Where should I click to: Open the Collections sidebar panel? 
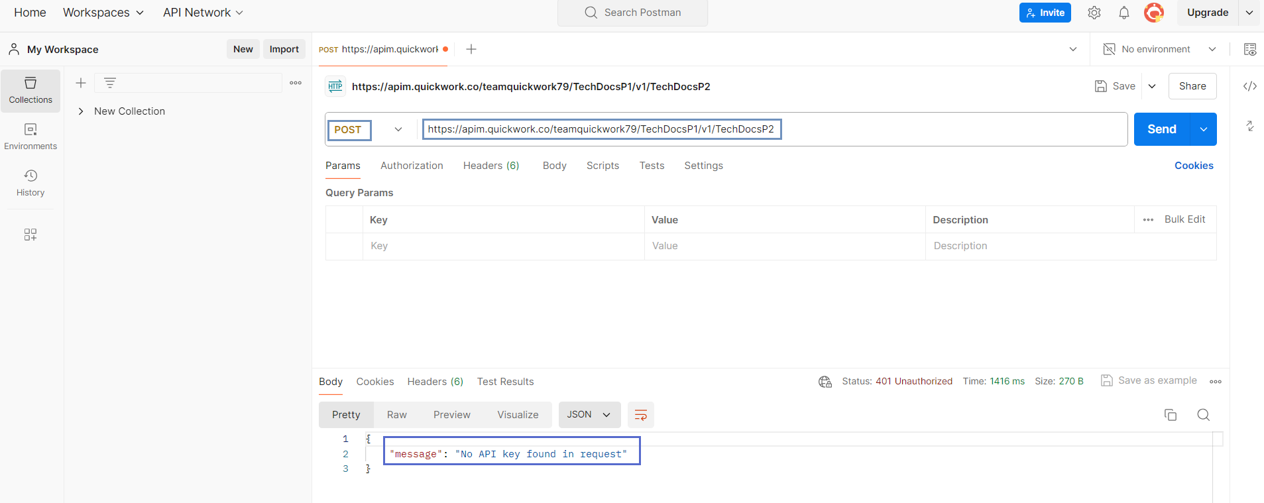tap(30, 90)
